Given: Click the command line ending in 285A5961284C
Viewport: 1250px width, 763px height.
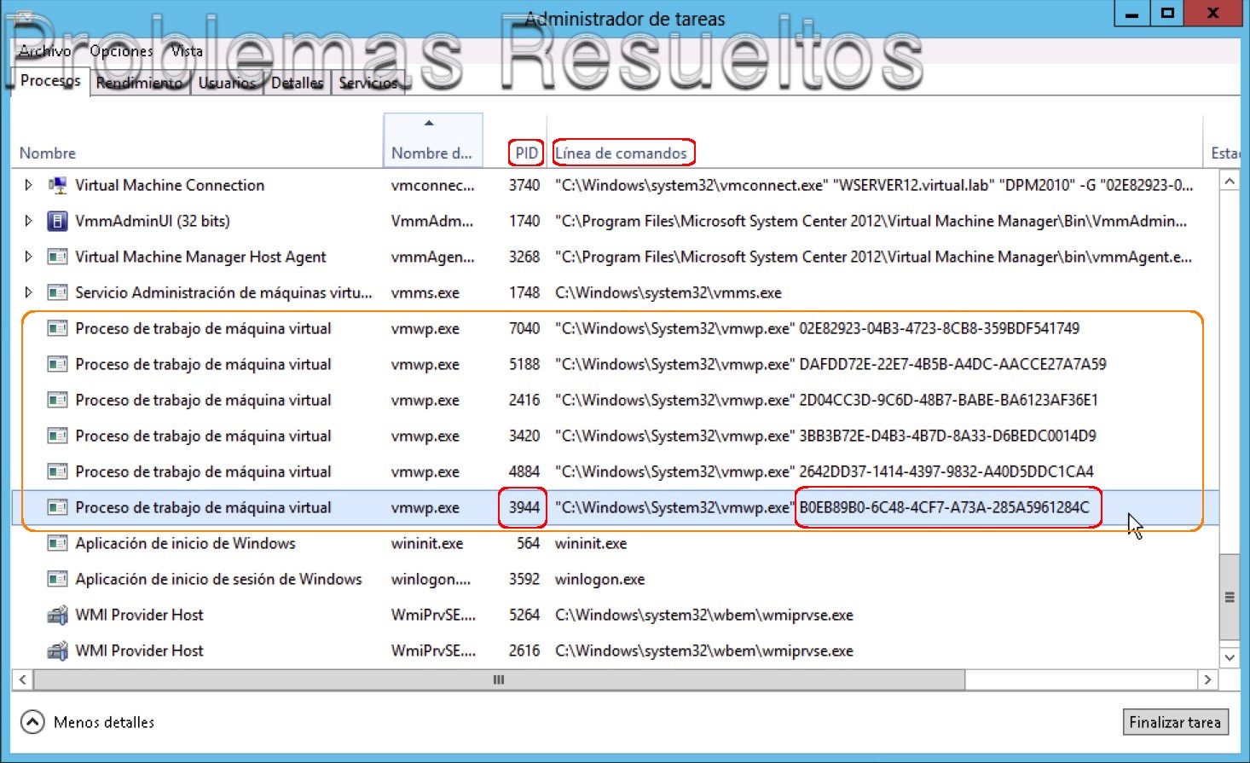Looking at the screenshot, I should click(x=822, y=507).
